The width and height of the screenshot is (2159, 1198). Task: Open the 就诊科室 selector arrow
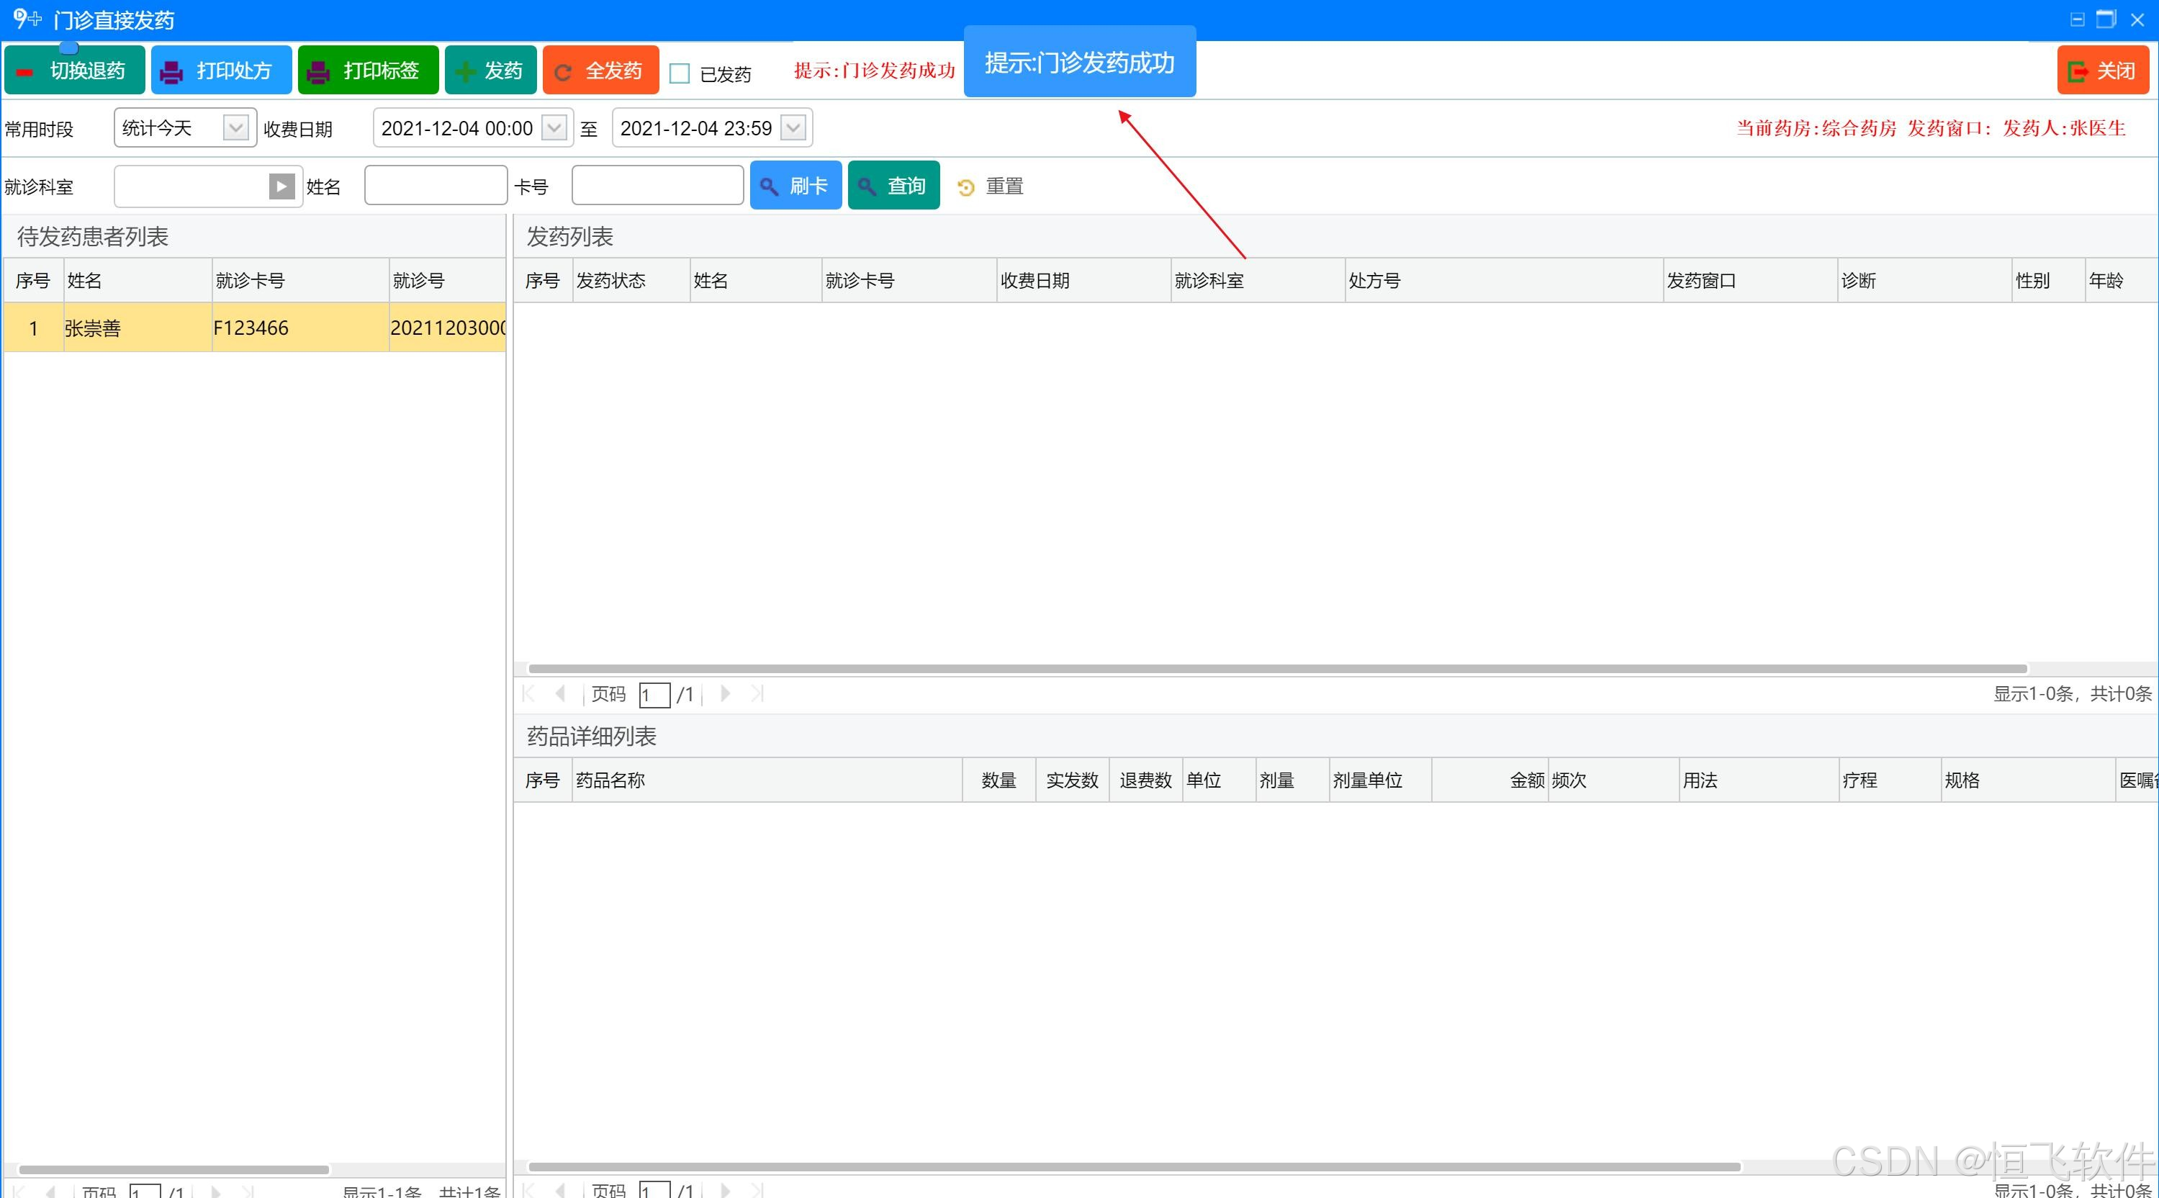point(281,186)
